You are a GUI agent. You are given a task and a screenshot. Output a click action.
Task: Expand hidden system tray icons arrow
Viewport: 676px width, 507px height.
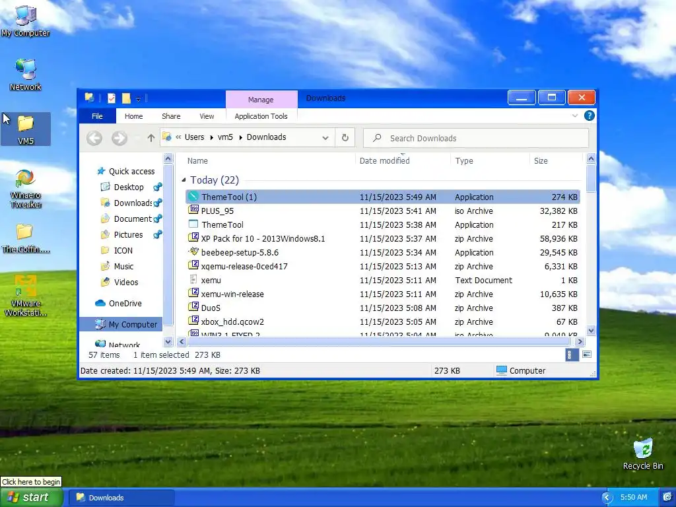[607, 498]
